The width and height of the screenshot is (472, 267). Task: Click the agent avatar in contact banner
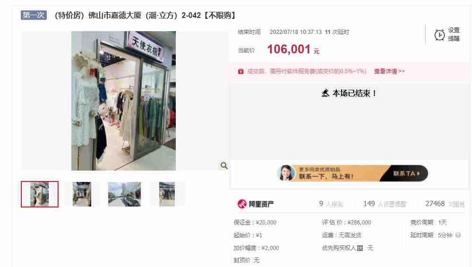[286, 173]
